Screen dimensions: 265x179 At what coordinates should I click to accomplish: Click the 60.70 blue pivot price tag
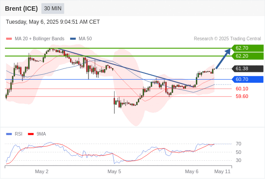247,79
